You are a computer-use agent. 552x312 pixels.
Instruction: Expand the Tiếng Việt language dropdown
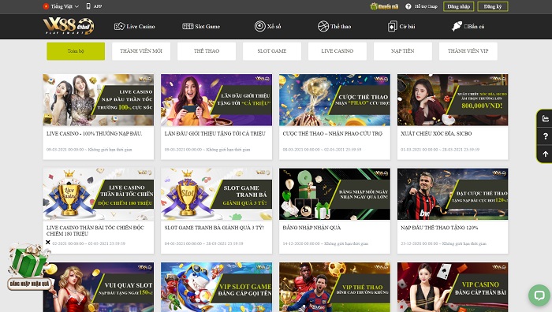[x=61, y=6]
